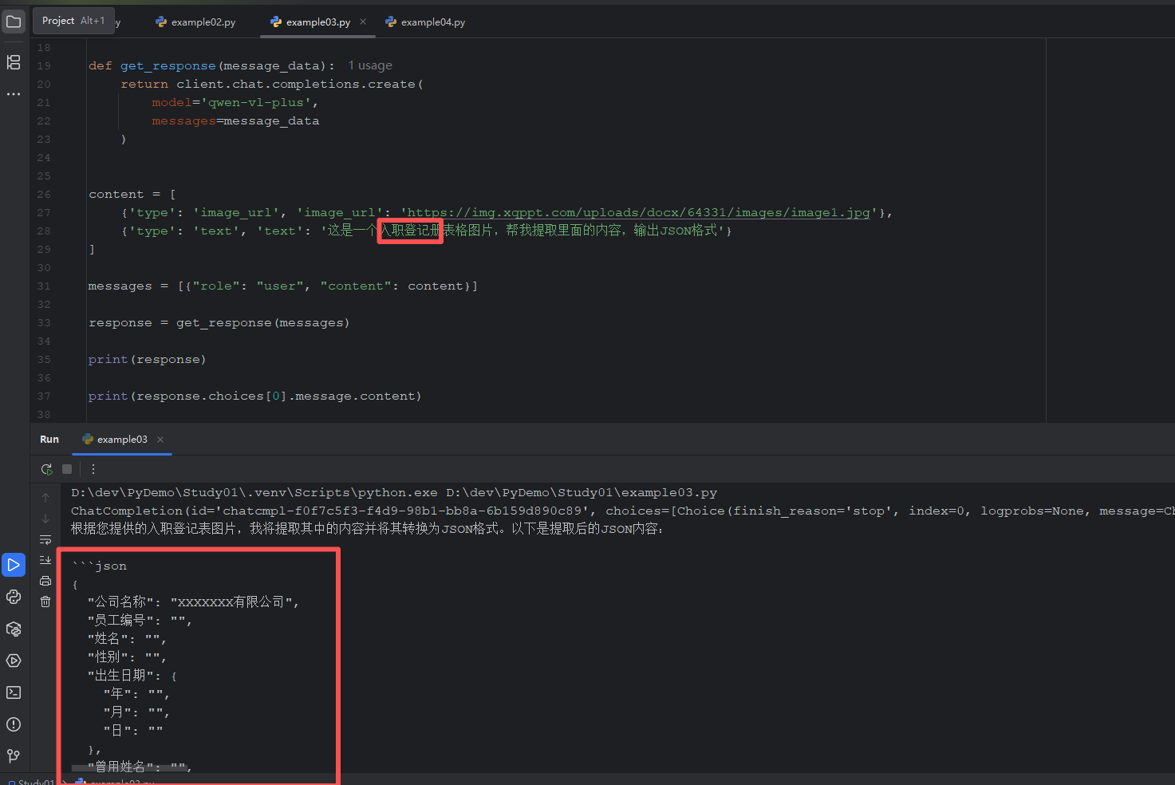
Task: Open more run toolbar options menu
Action: (x=93, y=469)
